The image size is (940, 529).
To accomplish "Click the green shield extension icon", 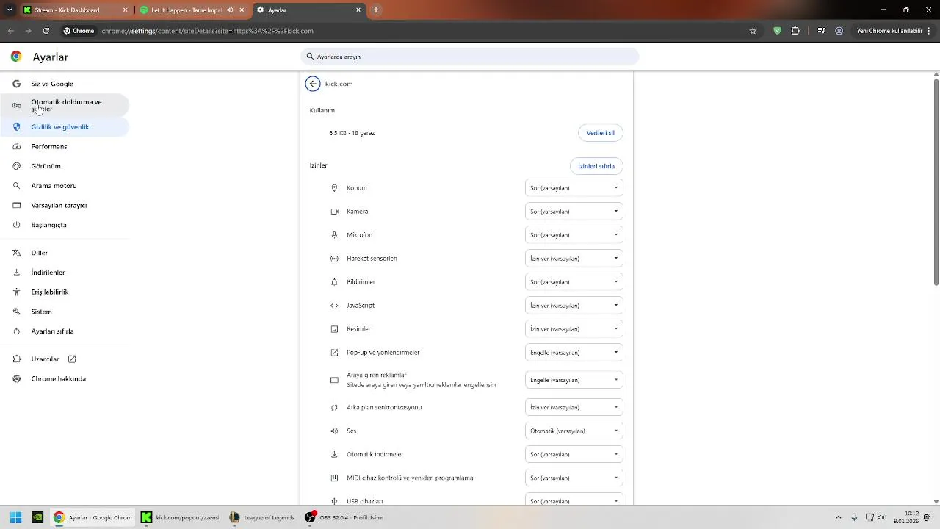I will (777, 31).
